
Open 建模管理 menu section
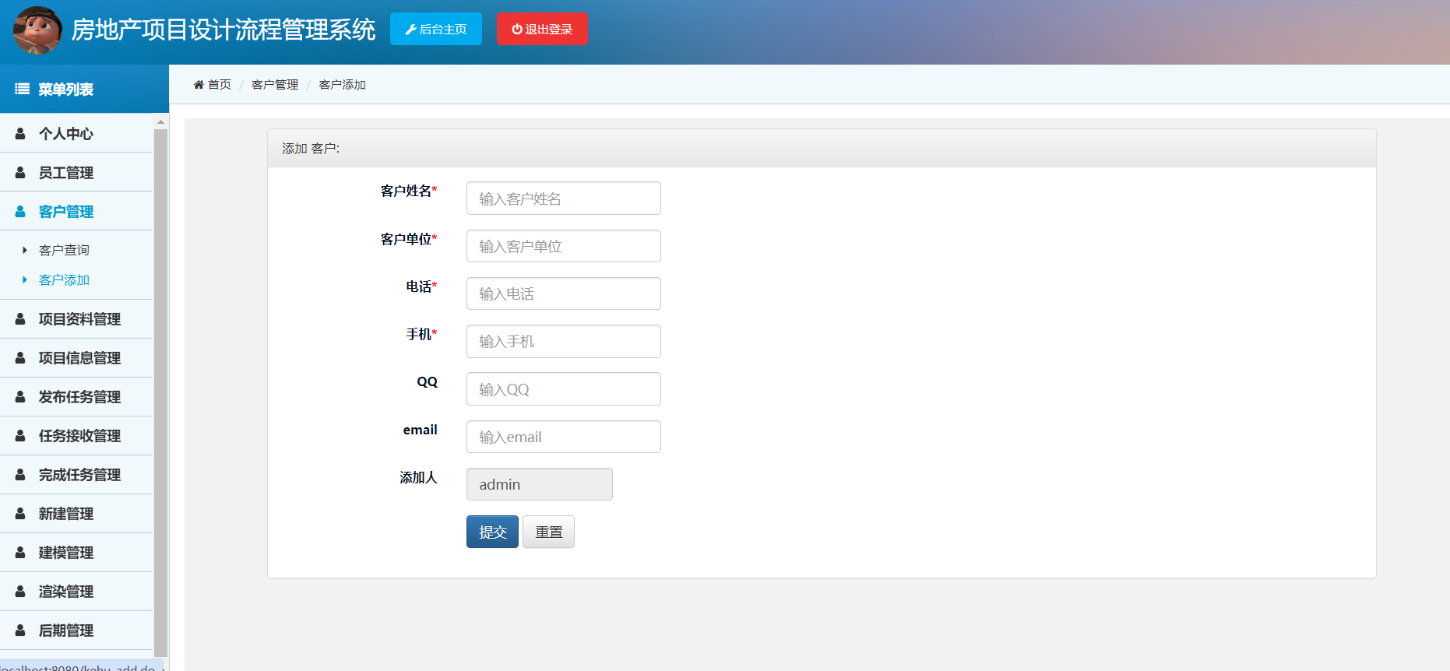[76, 553]
